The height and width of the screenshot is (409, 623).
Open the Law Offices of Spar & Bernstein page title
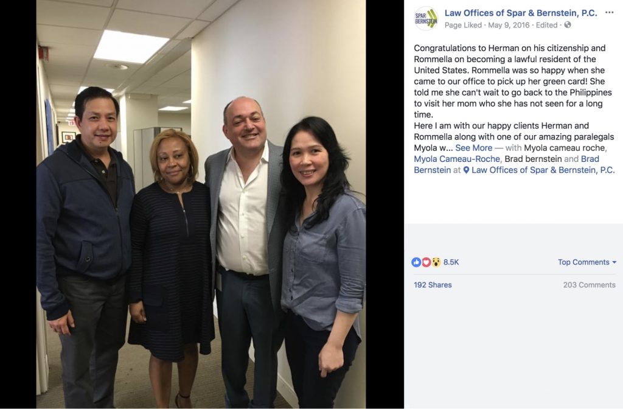pos(521,13)
